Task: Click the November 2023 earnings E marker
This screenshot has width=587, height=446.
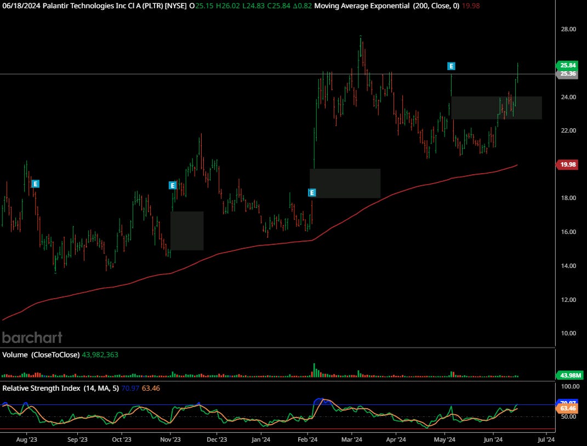Action: 173,185
